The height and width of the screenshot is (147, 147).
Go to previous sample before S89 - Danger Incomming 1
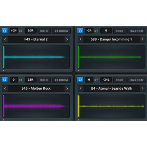[x=81, y=39]
